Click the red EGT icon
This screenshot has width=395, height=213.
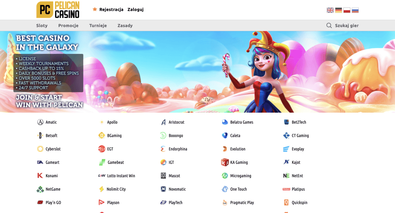click(x=101, y=149)
